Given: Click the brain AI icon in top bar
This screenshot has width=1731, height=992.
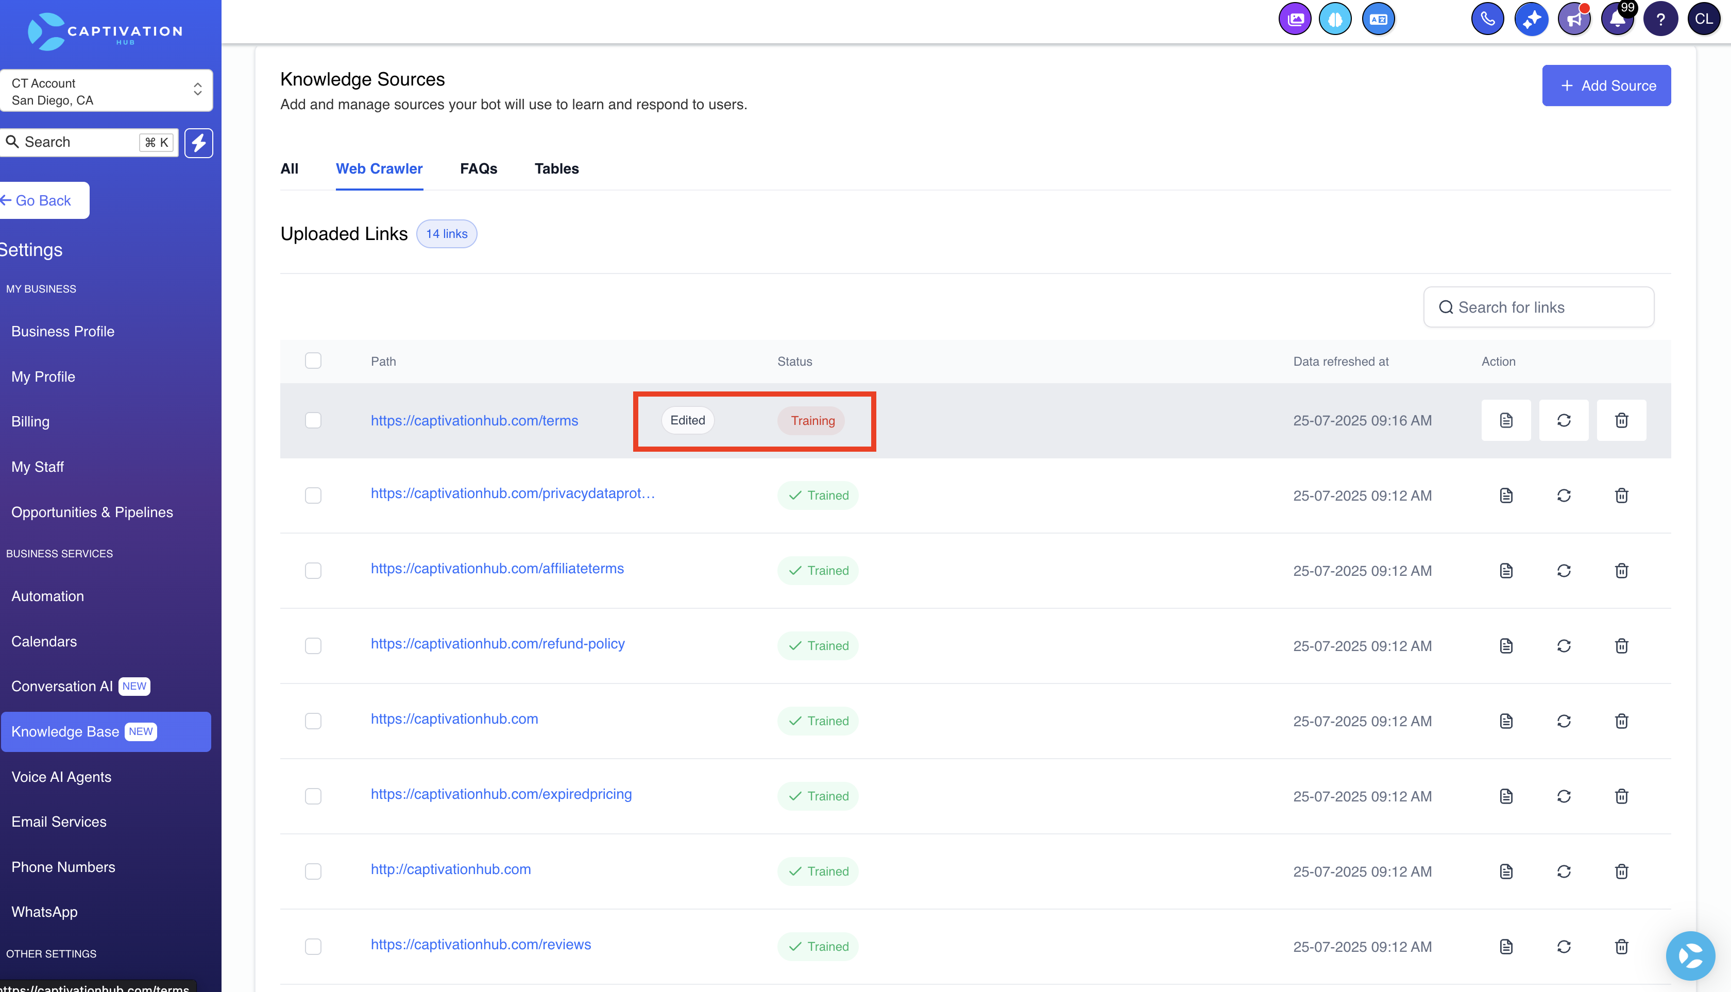Looking at the screenshot, I should (1335, 19).
